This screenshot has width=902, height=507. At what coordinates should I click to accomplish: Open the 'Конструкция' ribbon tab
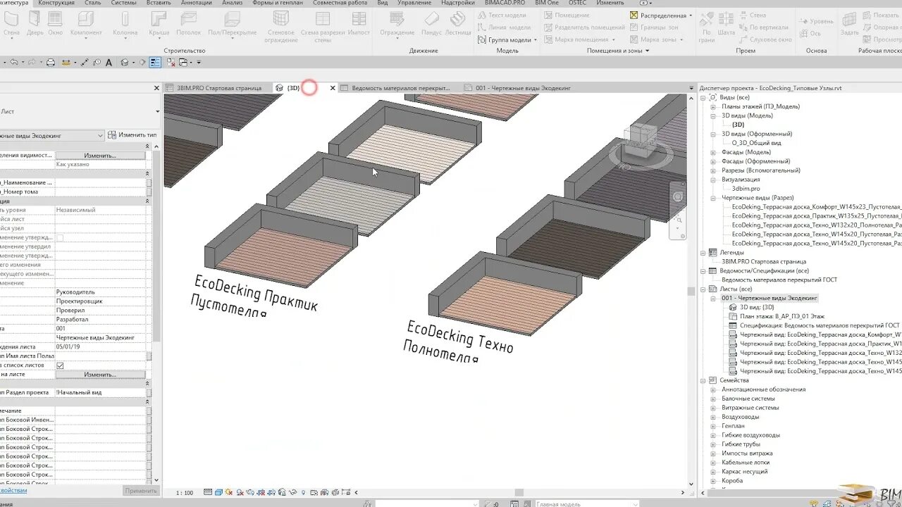tap(56, 4)
